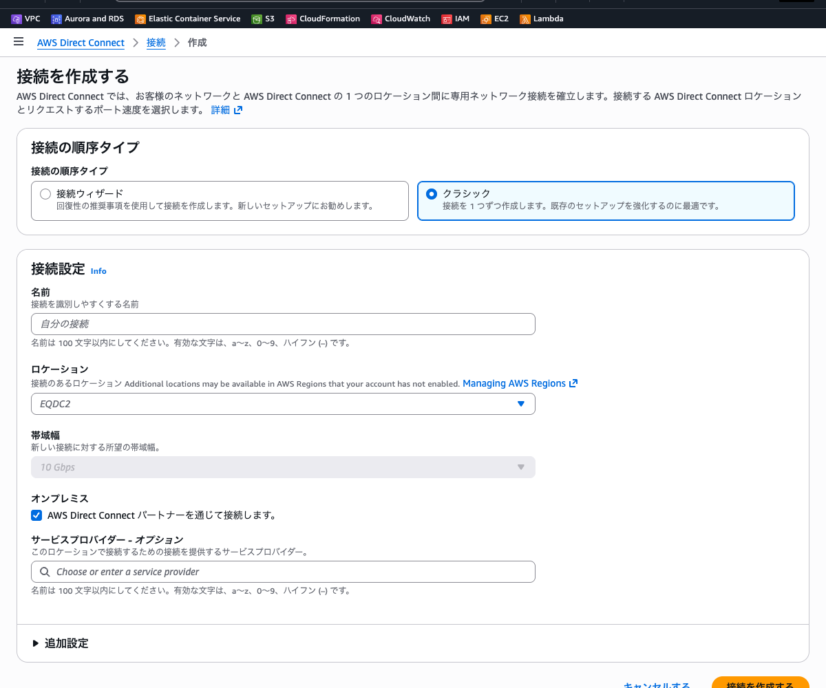This screenshot has width=826, height=688.
Task: Click external link icon after Managing AWS Regions
Action: click(573, 383)
